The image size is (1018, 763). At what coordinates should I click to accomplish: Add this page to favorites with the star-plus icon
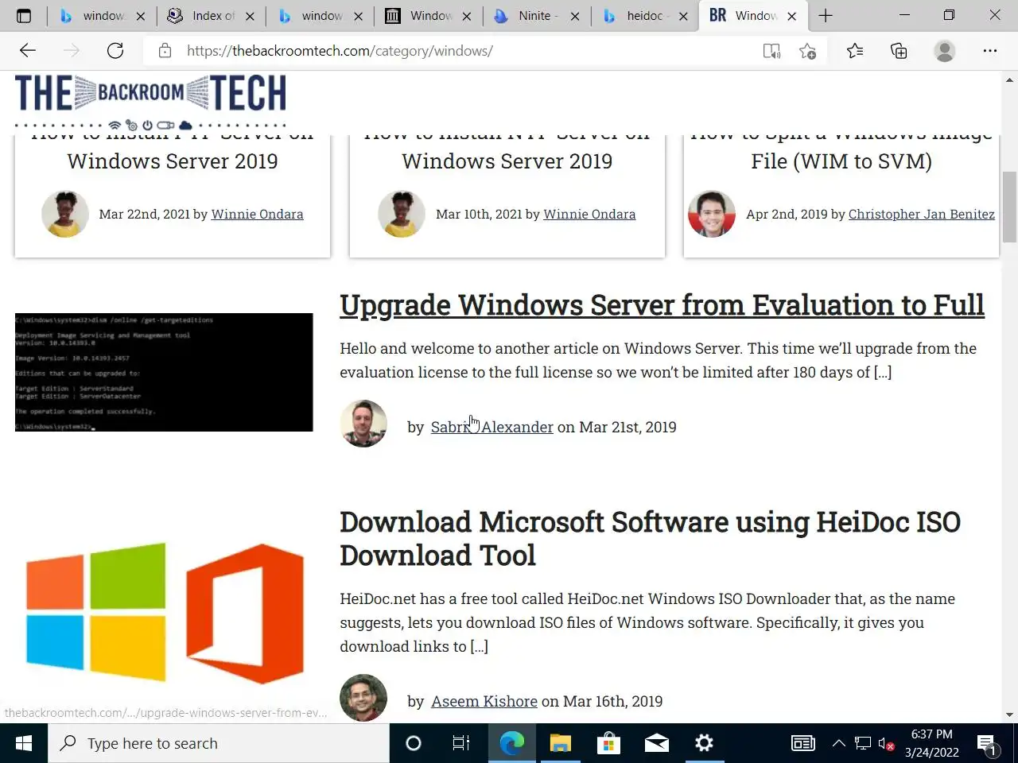808,51
